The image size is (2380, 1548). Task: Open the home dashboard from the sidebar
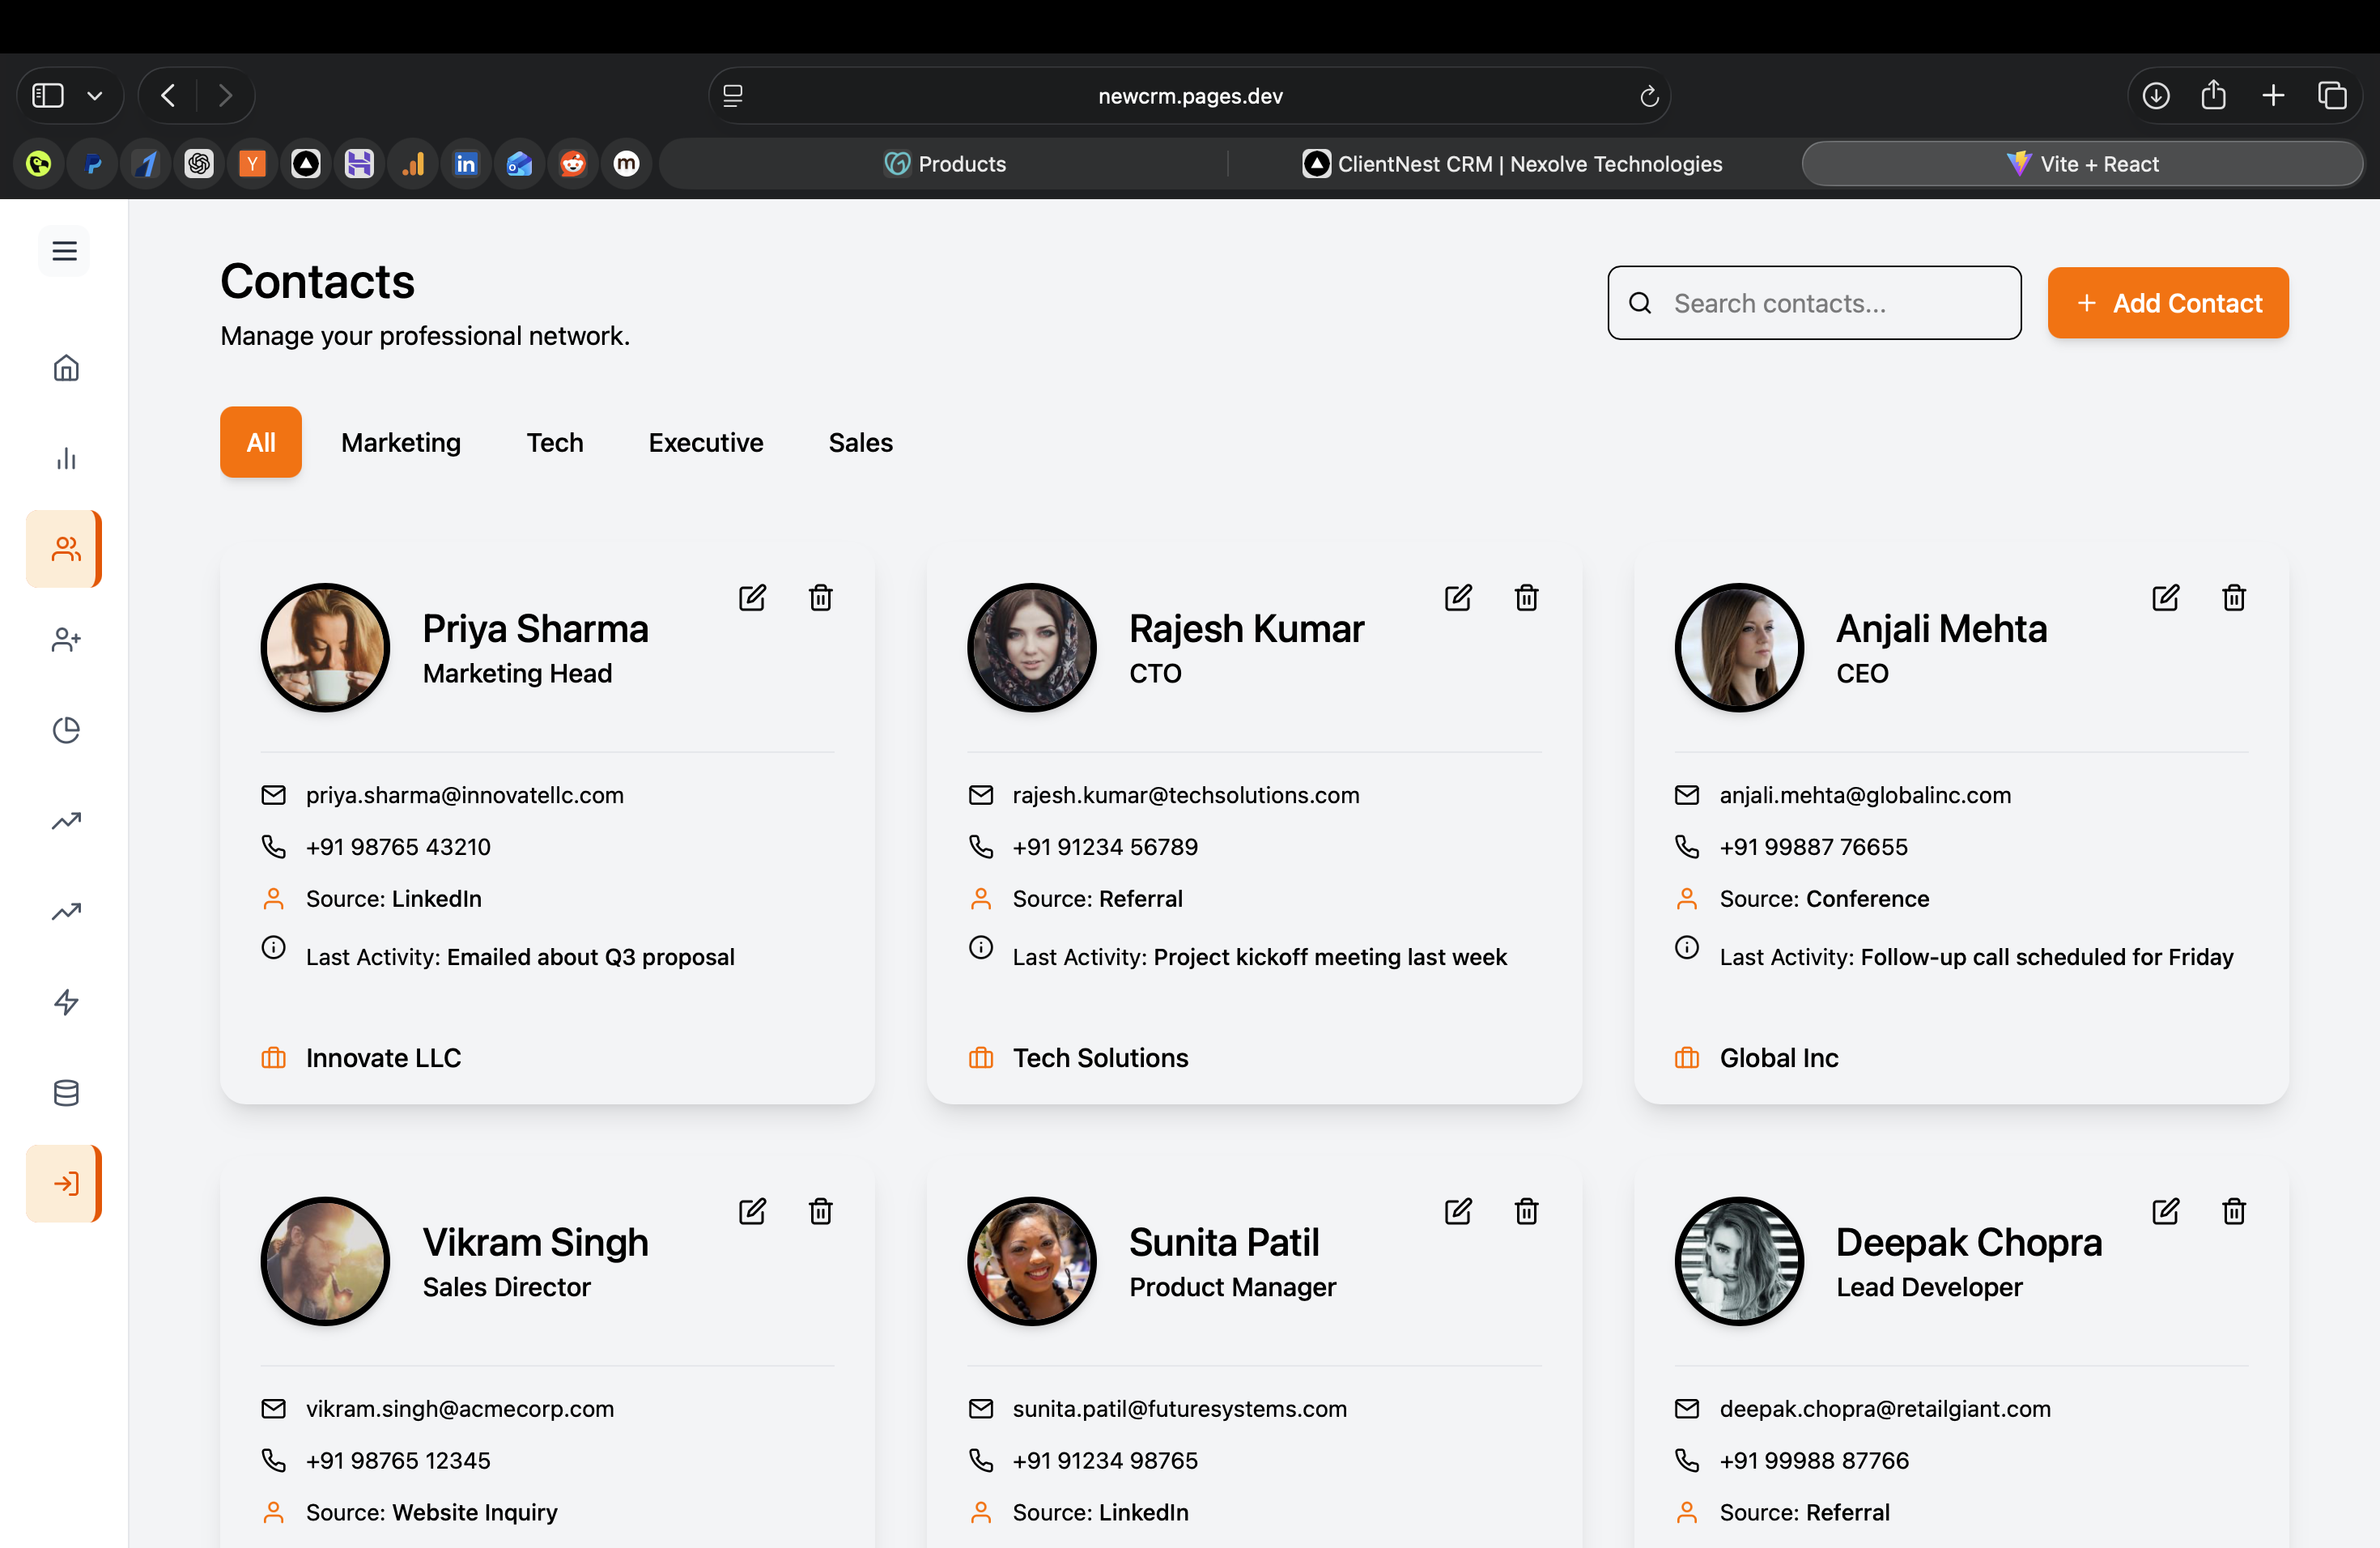65,367
